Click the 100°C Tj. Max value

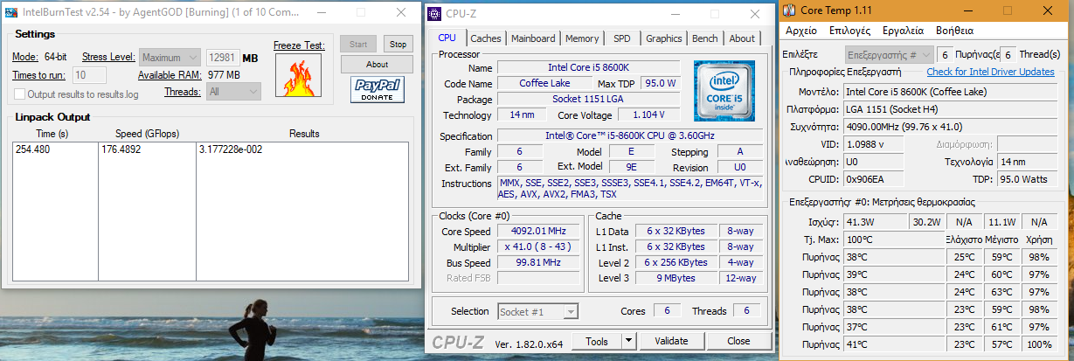click(893, 240)
